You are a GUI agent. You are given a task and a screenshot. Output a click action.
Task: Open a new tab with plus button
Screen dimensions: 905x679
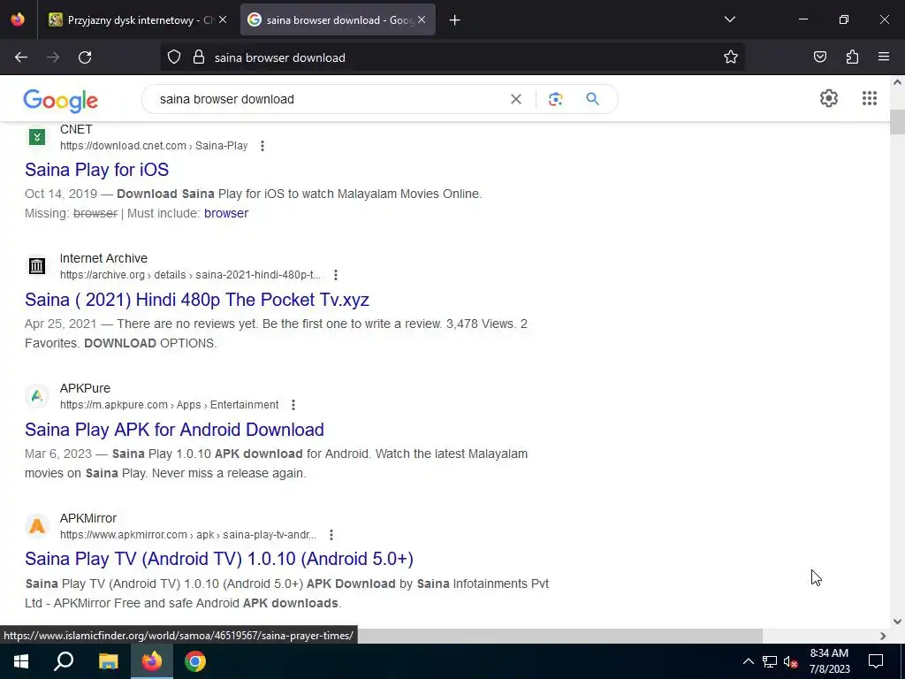coord(455,20)
